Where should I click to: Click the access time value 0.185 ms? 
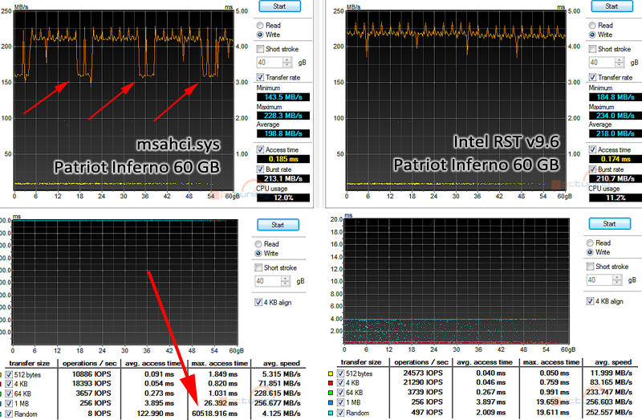click(283, 159)
